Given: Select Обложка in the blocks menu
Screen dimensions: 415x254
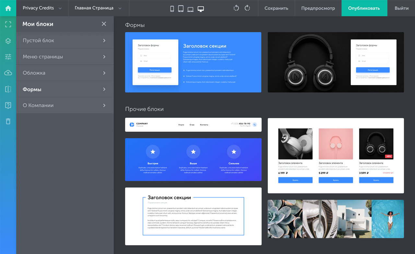Looking at the screenshot, I should click(x=65, y=73).
